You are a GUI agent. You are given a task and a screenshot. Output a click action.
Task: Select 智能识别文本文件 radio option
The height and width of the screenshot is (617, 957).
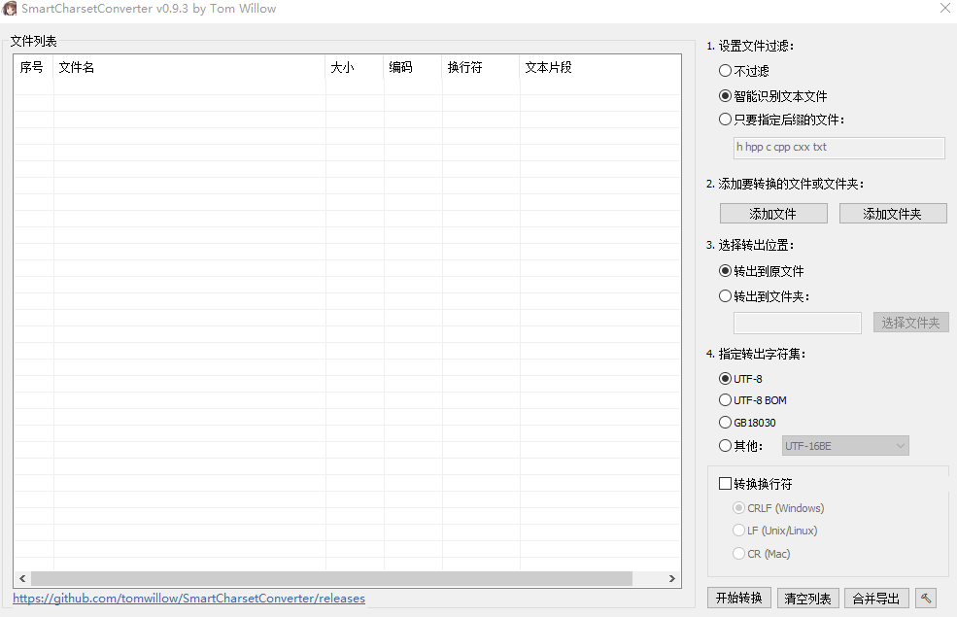point(772,96)
